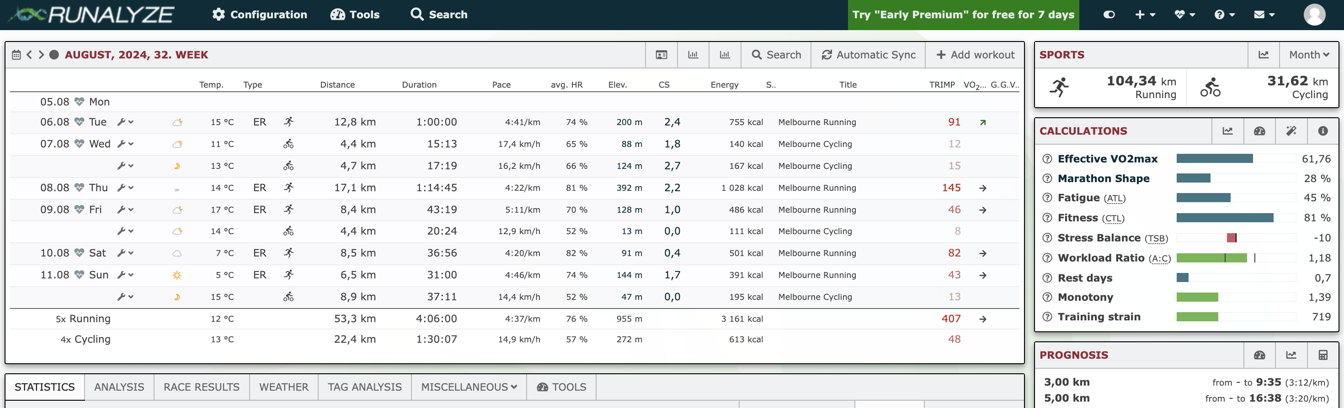Jump to current week dot icon
Viewport: 1344px width, 408px height.
54,55
